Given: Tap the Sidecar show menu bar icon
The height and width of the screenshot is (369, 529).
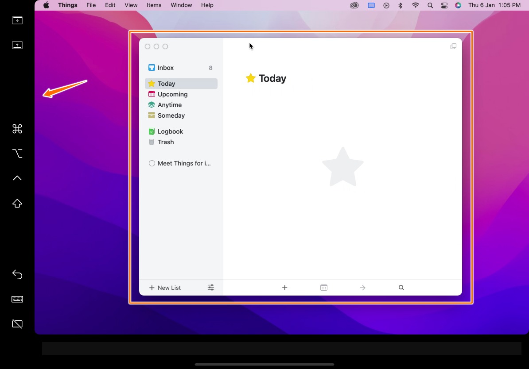Looking at the screenshot, I should pyautogui.click(x=17, y=20).
